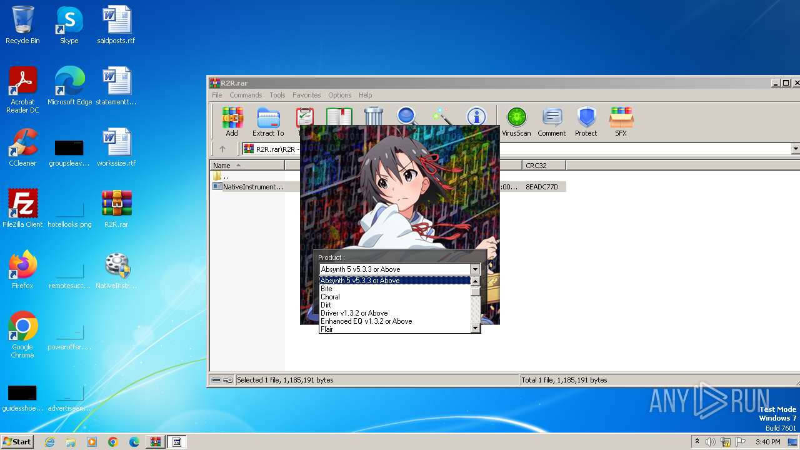Image resolution: width=800 pixels, height=450 pixels.
Task: Open the FileZilla Client desktop shortcut
Action: pyautogui.click(x=22, y=209)
